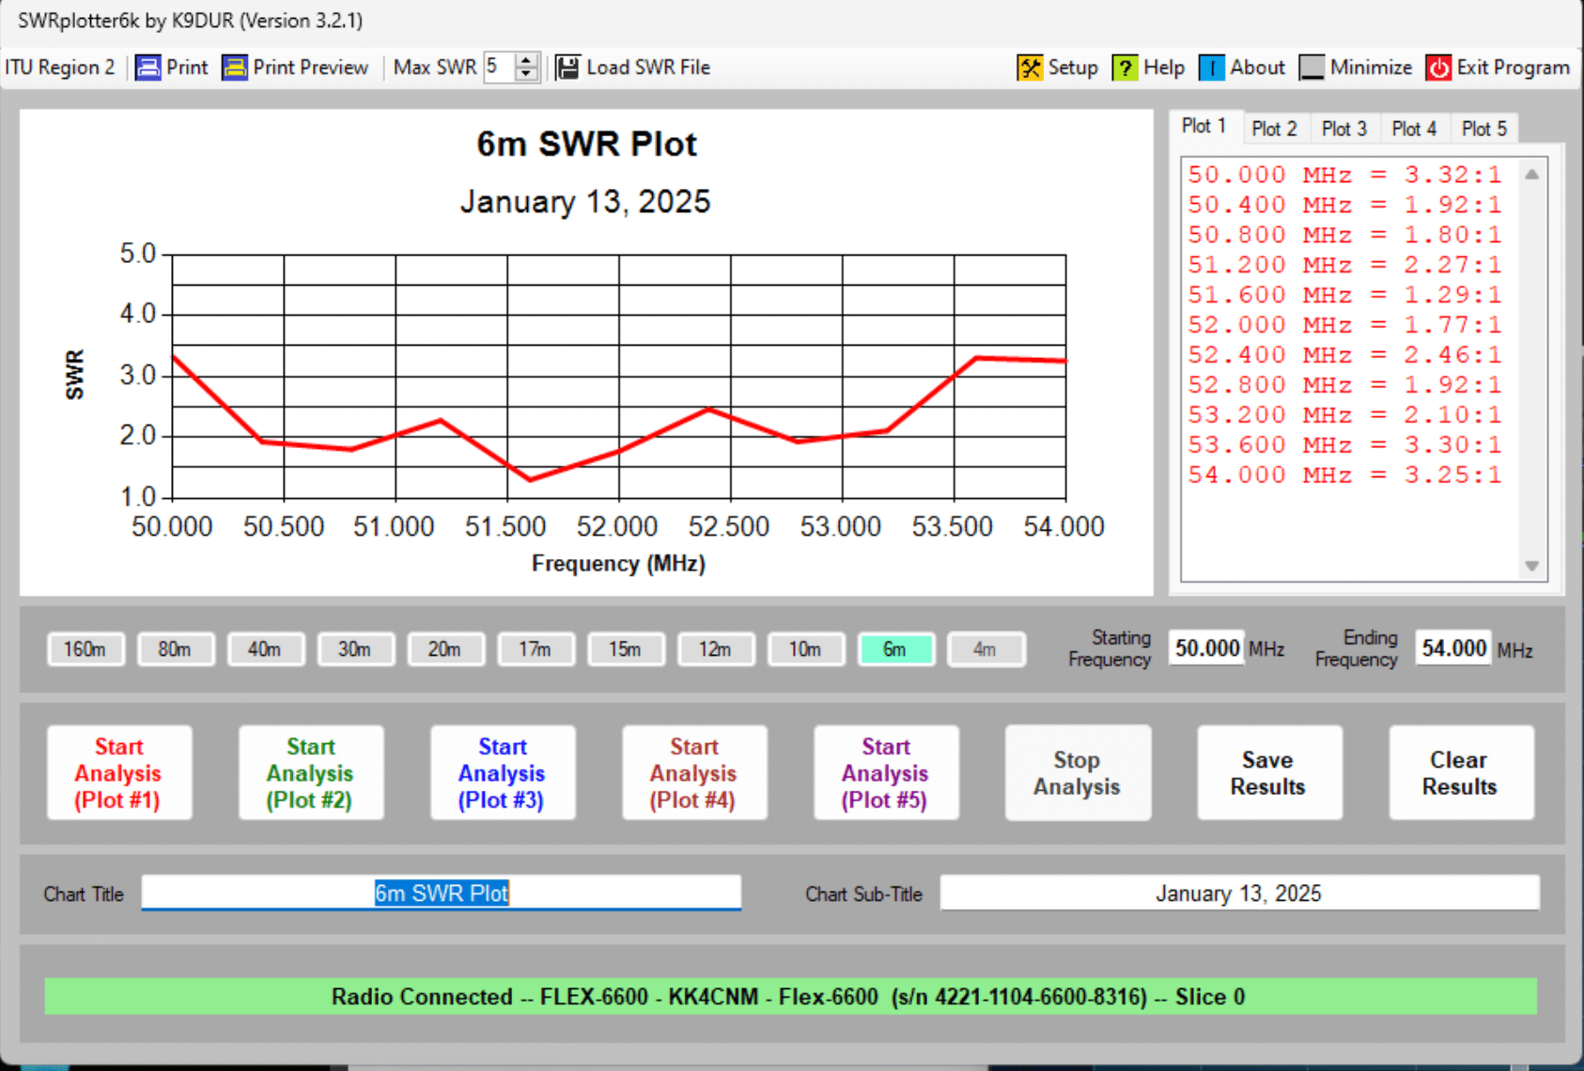Click the 52.000 MHz = 1.77:1 result
This screenshot has width=1584, height=1071.
1344,325
